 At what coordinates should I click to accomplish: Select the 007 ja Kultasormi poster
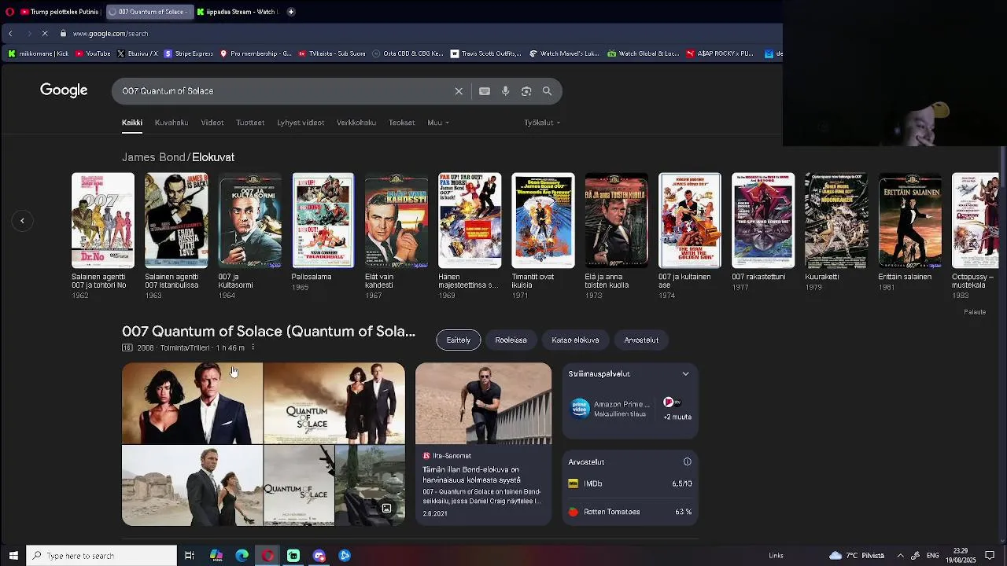click(249, 221)
